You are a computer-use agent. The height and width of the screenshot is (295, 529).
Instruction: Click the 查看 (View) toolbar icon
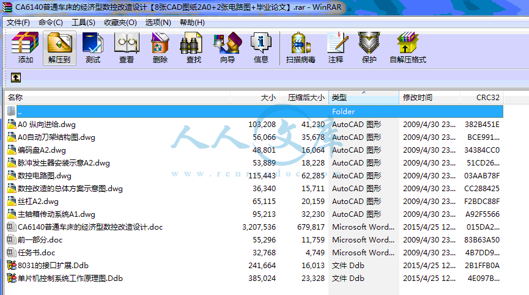(x=127, y=43)
